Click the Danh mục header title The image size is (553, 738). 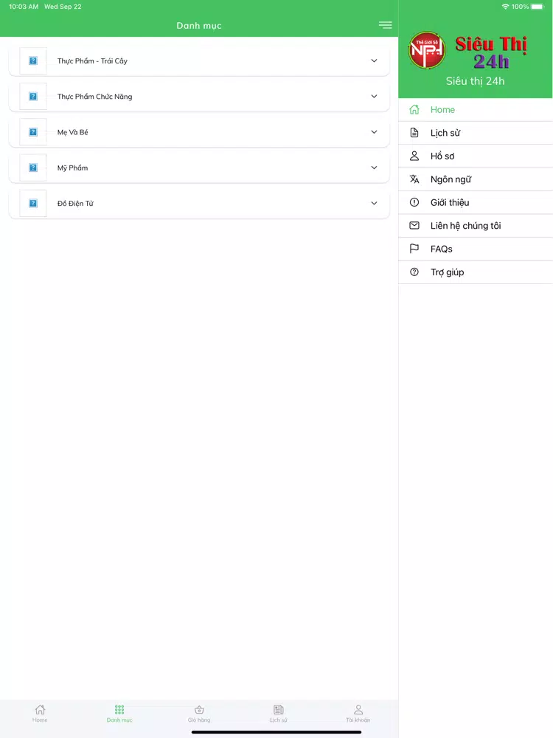[x=199, y=25]
